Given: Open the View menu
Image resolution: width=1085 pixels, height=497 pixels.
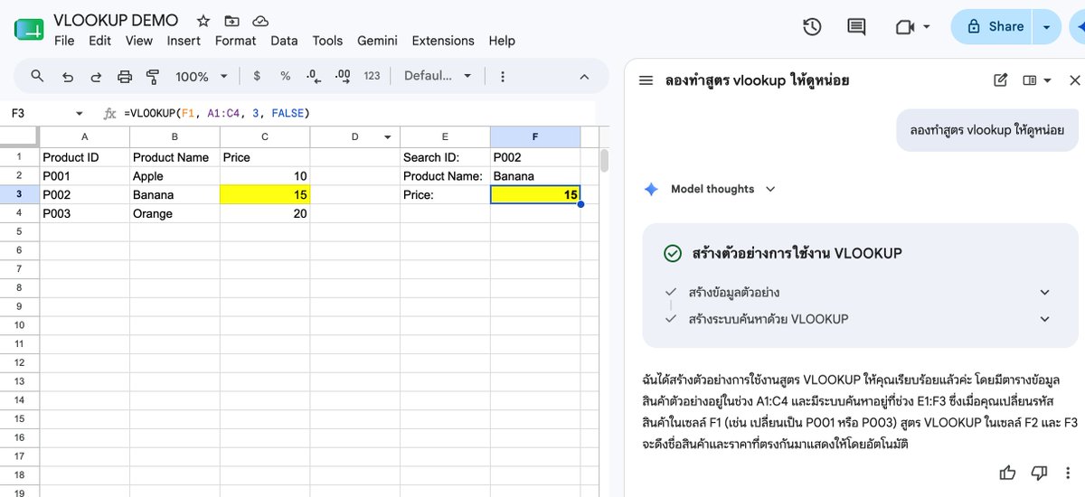Looking at the screenshot, I should click(x=139, y=41).
